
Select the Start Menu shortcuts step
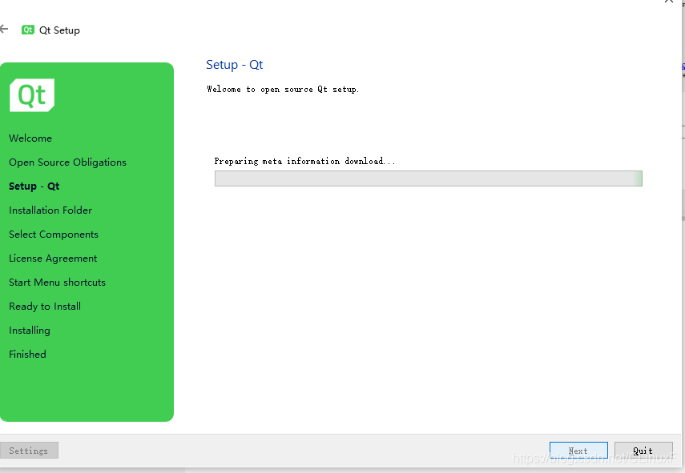[57, 283]
